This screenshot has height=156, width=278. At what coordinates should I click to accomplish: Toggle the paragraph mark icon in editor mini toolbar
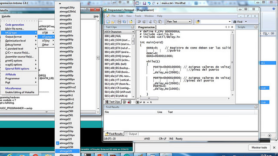(151, 102)
